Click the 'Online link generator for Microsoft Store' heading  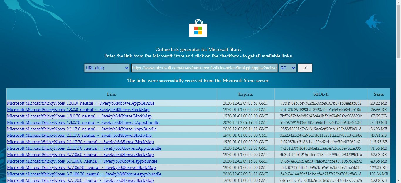click(198, 49)
